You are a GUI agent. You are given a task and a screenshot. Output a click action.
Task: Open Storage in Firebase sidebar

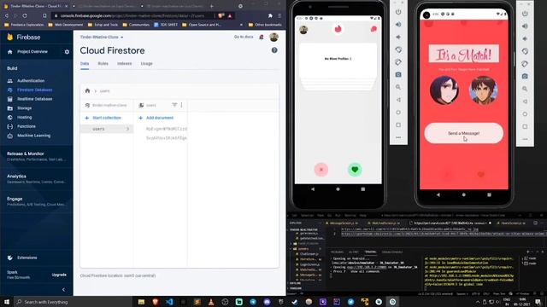point(25,108)
